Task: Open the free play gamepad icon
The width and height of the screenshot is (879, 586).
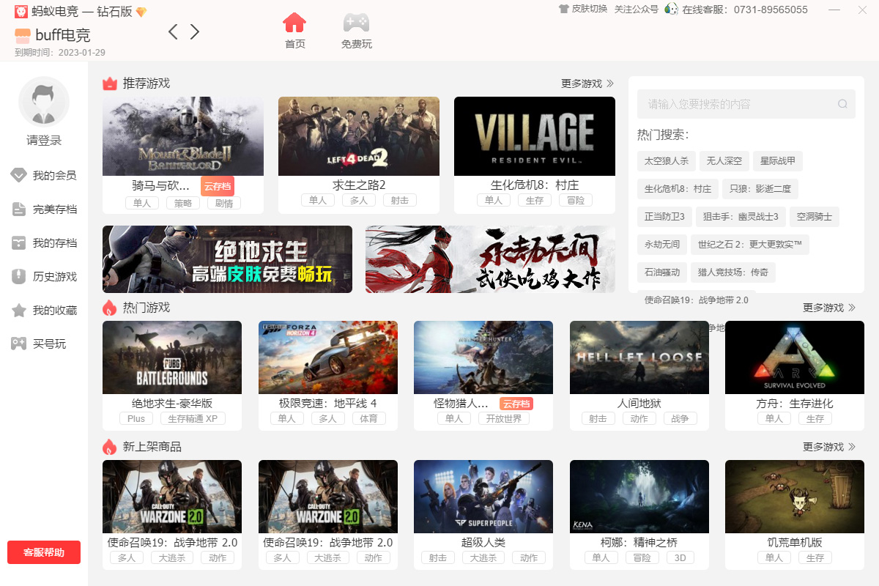Action: click(x=356, y=23)
